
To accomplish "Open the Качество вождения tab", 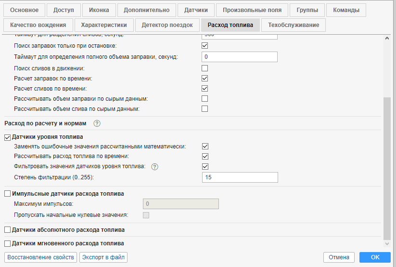I will (38, 25).
